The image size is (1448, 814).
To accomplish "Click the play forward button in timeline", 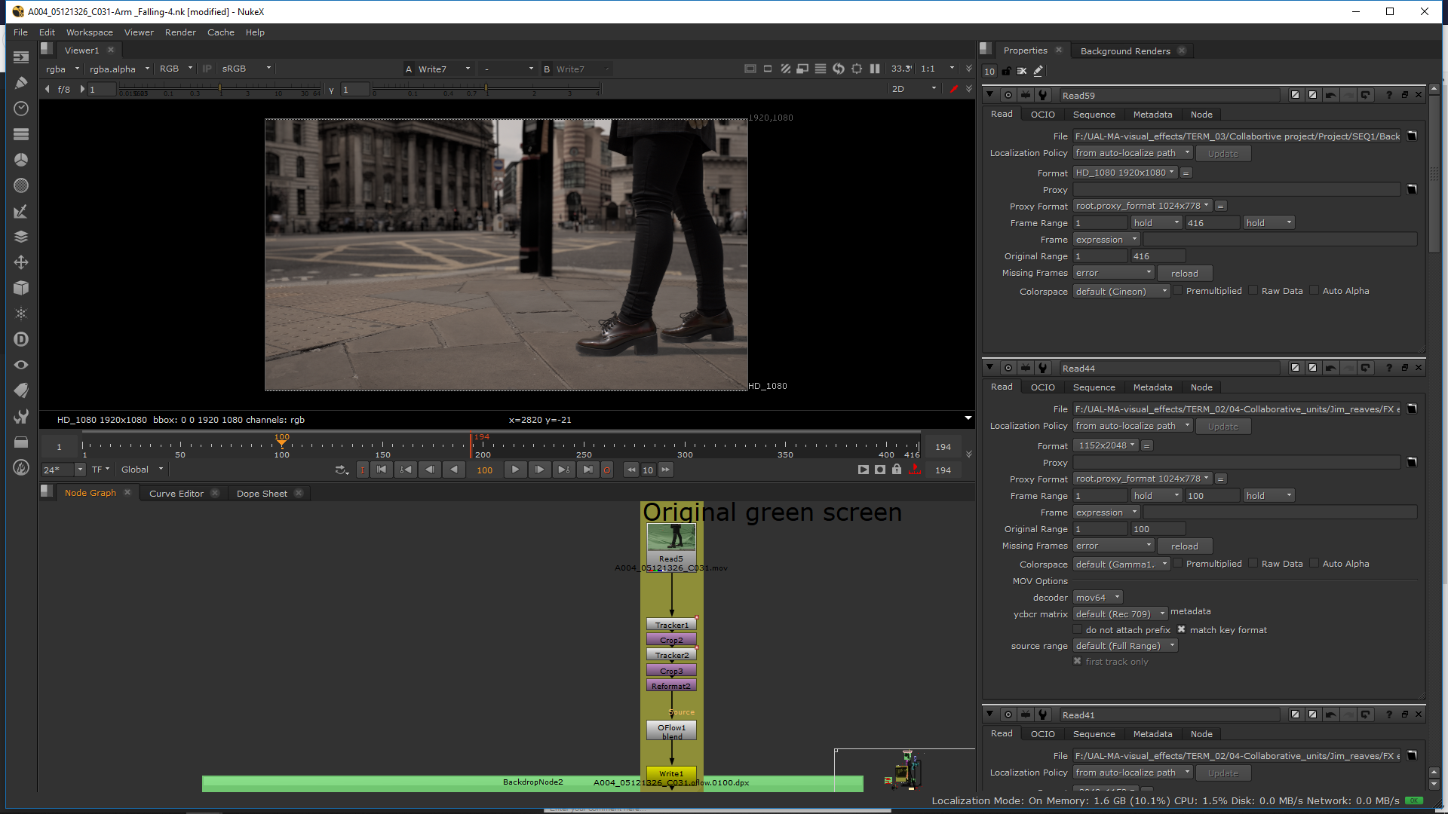I will (x=515, y=470).
